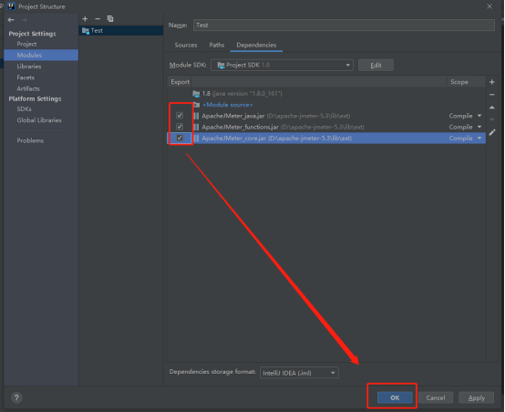Change scope dropdown for ApacheJMeter_core.jar
The height and width of the screenshot is (412, 505).
coord(465,138)
